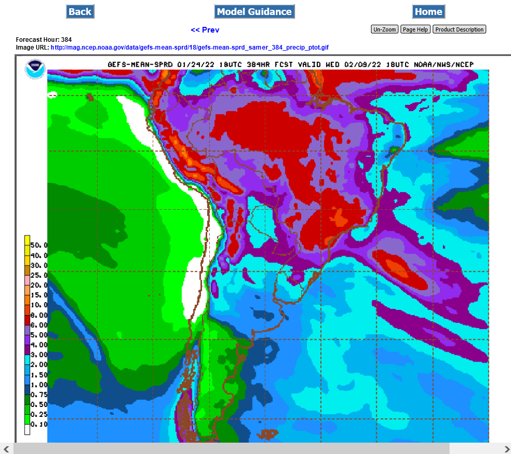Click the horizontal scrollbar thumb
Viewport: 511px width, 454px height.
[x=231, y=449]
